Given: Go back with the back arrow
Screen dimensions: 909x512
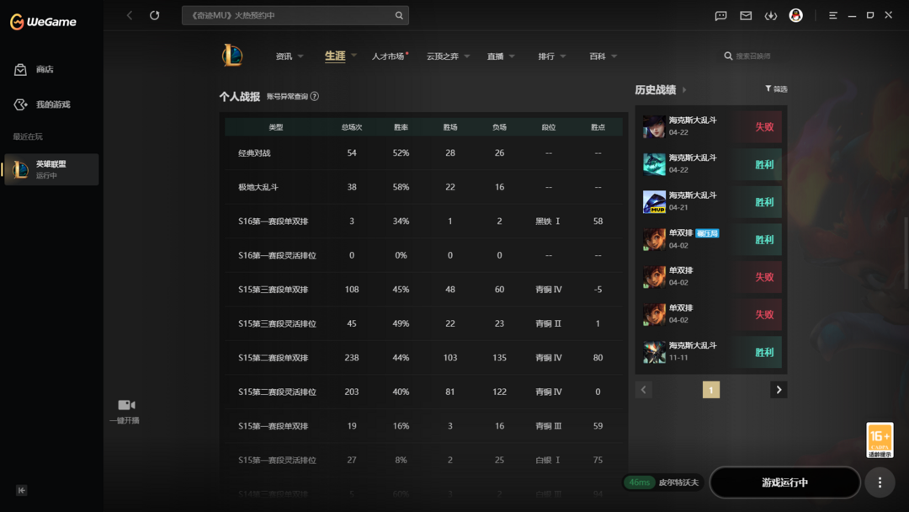Looking at the screenshot, I should point(130,16).
